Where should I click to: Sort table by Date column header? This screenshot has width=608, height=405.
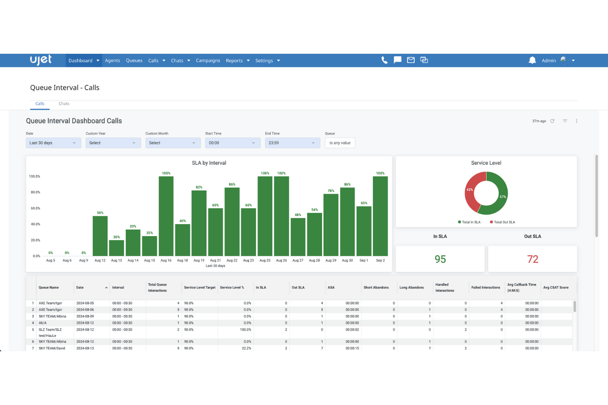(x=80, y=288)
